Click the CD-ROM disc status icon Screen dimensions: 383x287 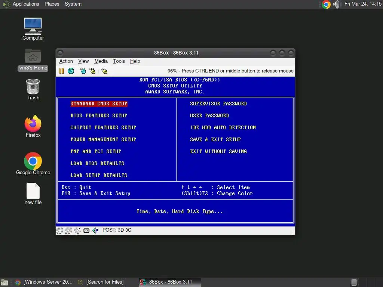pyautogui.click(x=77, y=230)
